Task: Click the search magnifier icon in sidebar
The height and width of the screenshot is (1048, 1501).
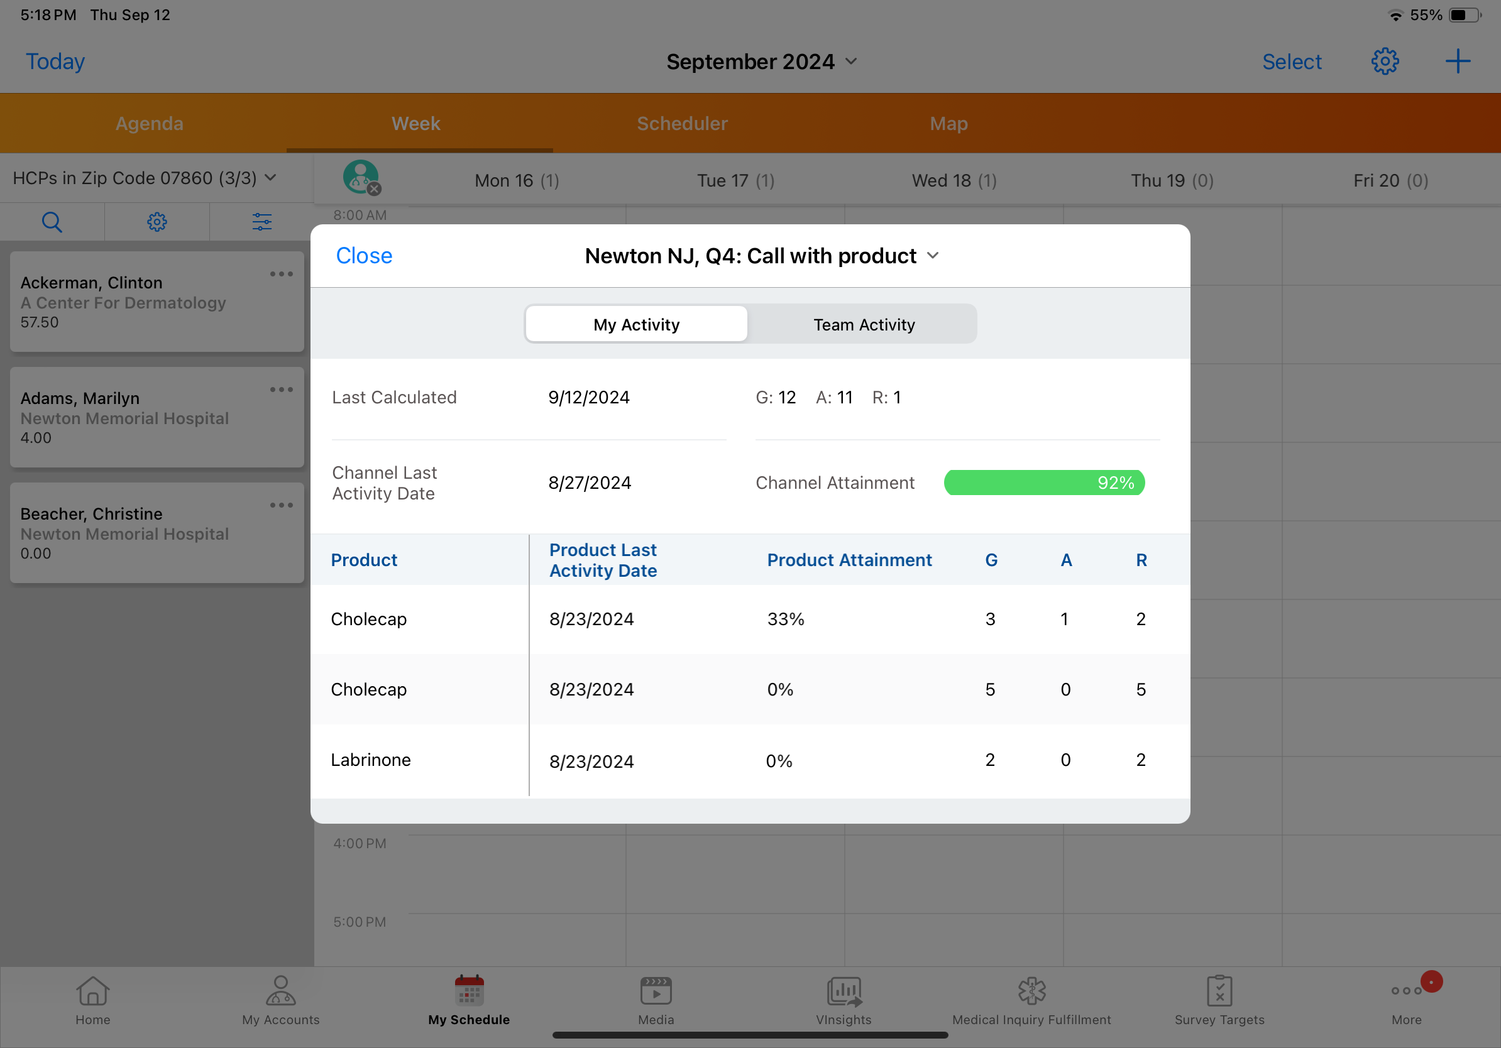Action: point(52,222)
